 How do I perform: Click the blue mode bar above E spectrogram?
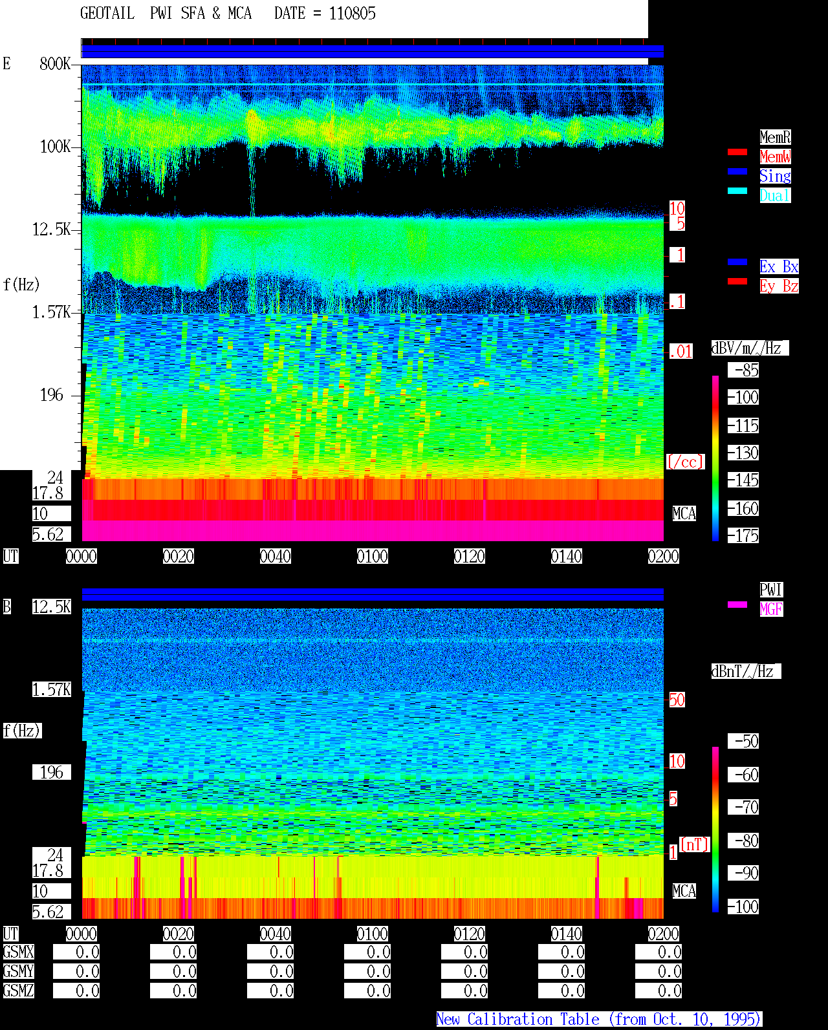pyautogui.click(x=373, y=52)
